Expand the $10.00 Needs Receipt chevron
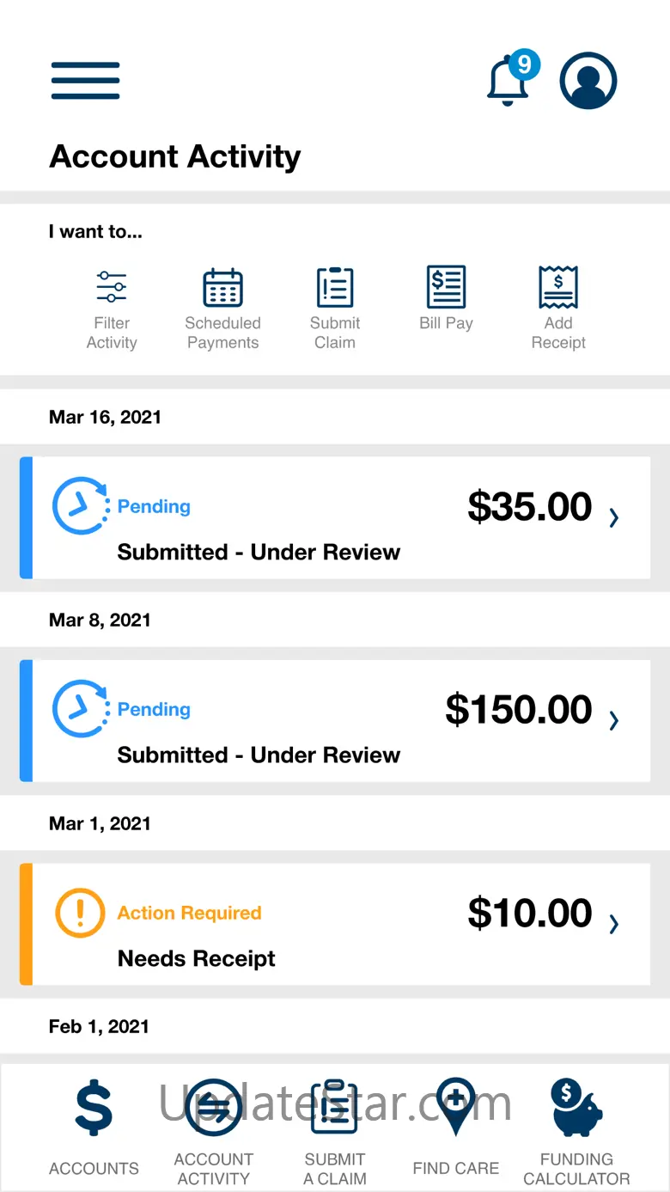The image size is (670, 1192). click(x=613, y=924)
